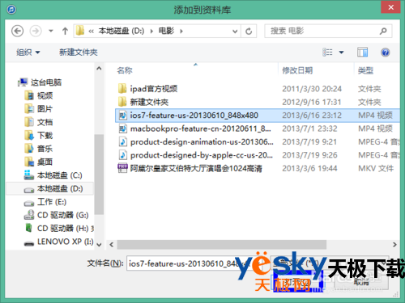Select ios7-feature-us-20130610_848x480 file

point(258,116)
